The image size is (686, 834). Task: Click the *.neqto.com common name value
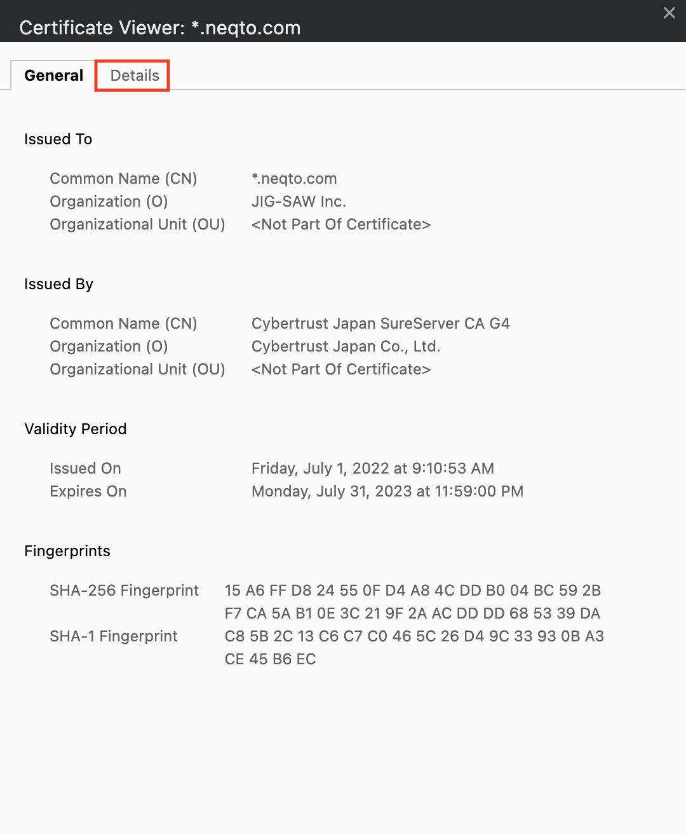[x=294, y=179]
